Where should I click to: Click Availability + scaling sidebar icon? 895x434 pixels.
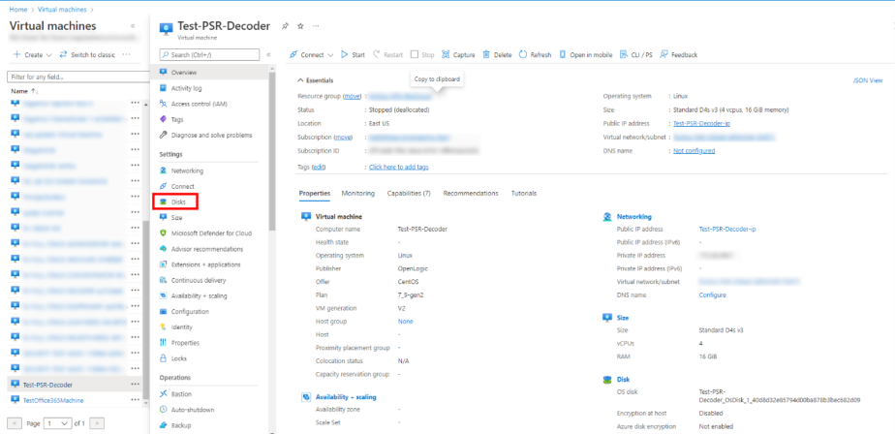pos(164,295)
